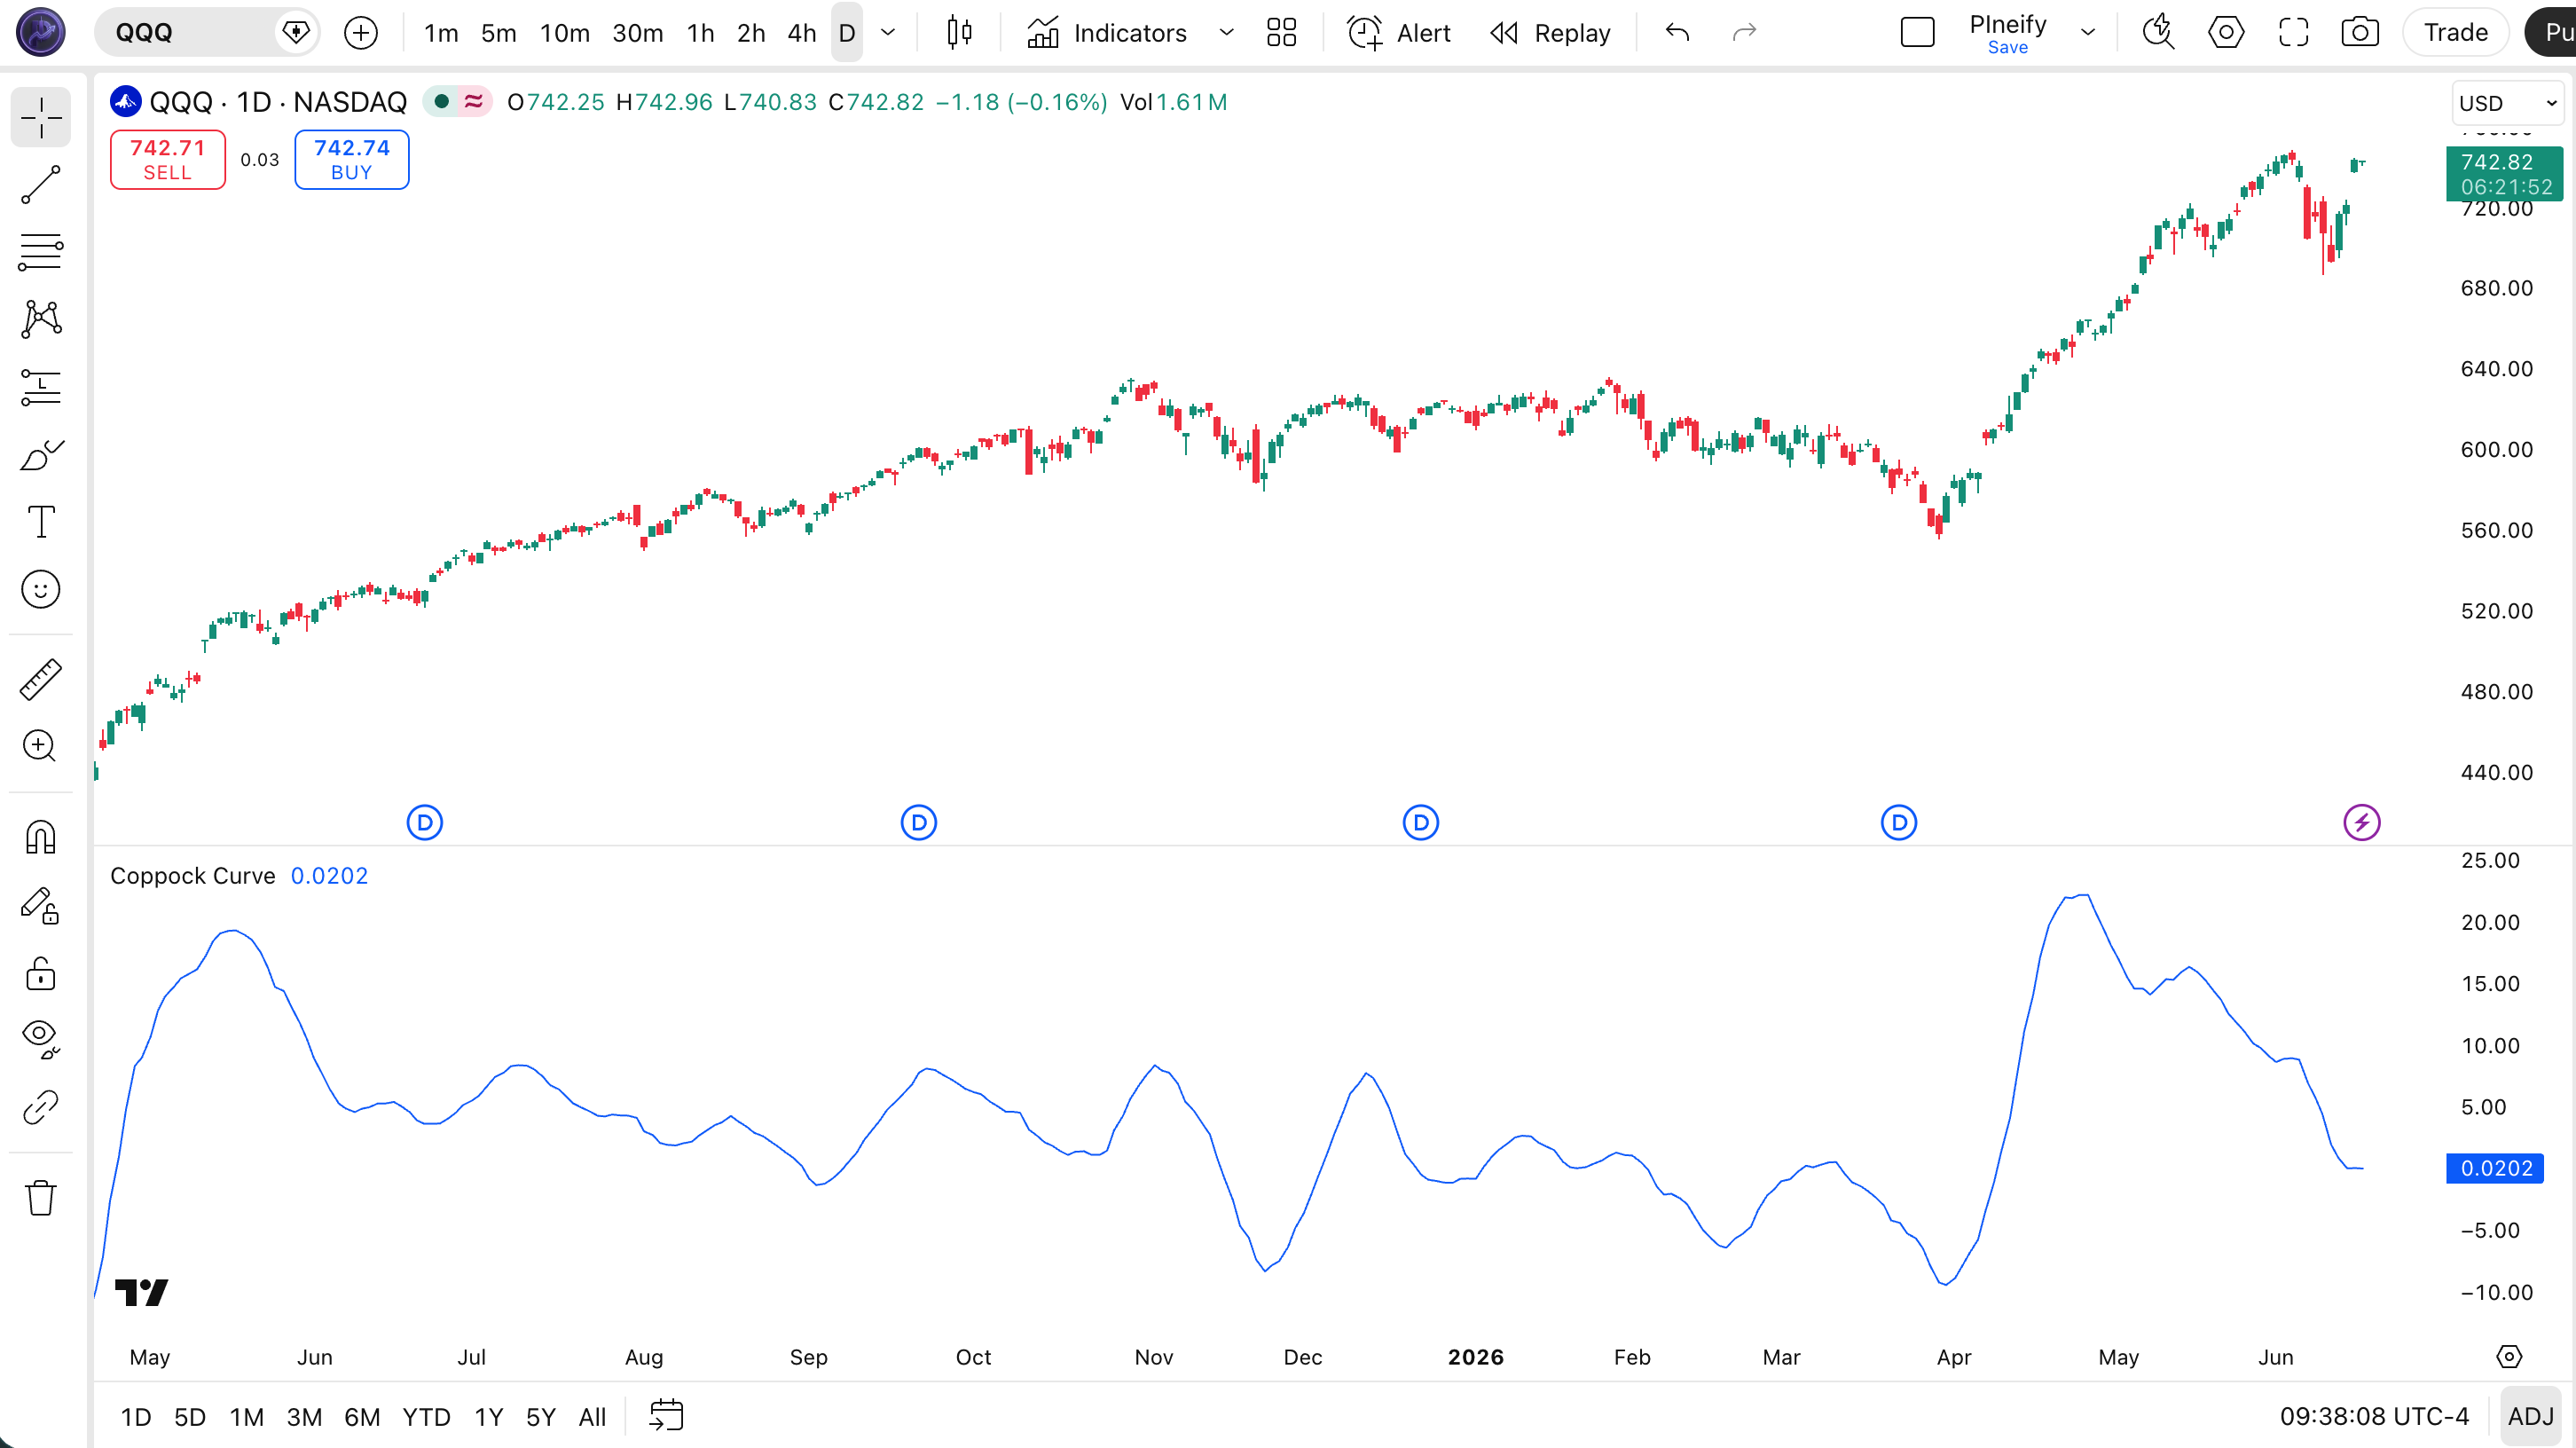Open the chart patterns tool
2576x1448 pixels.
pos(41,319)
